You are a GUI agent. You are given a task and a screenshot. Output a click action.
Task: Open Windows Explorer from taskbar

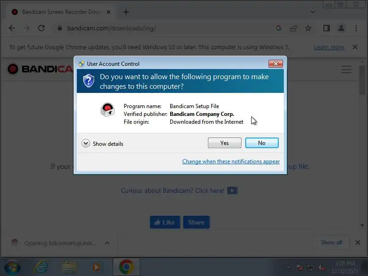69,267
